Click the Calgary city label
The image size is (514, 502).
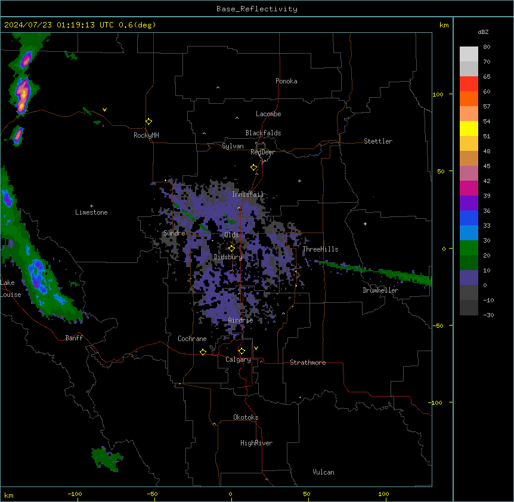click(238, 360)
